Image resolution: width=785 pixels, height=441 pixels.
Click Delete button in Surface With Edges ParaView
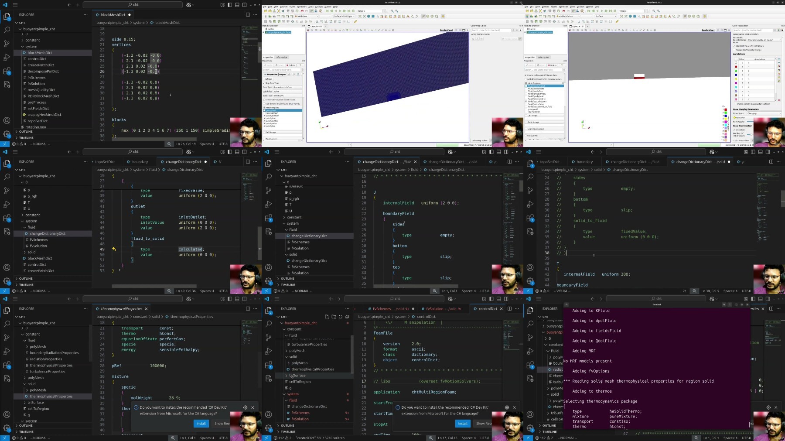point(291,65)
